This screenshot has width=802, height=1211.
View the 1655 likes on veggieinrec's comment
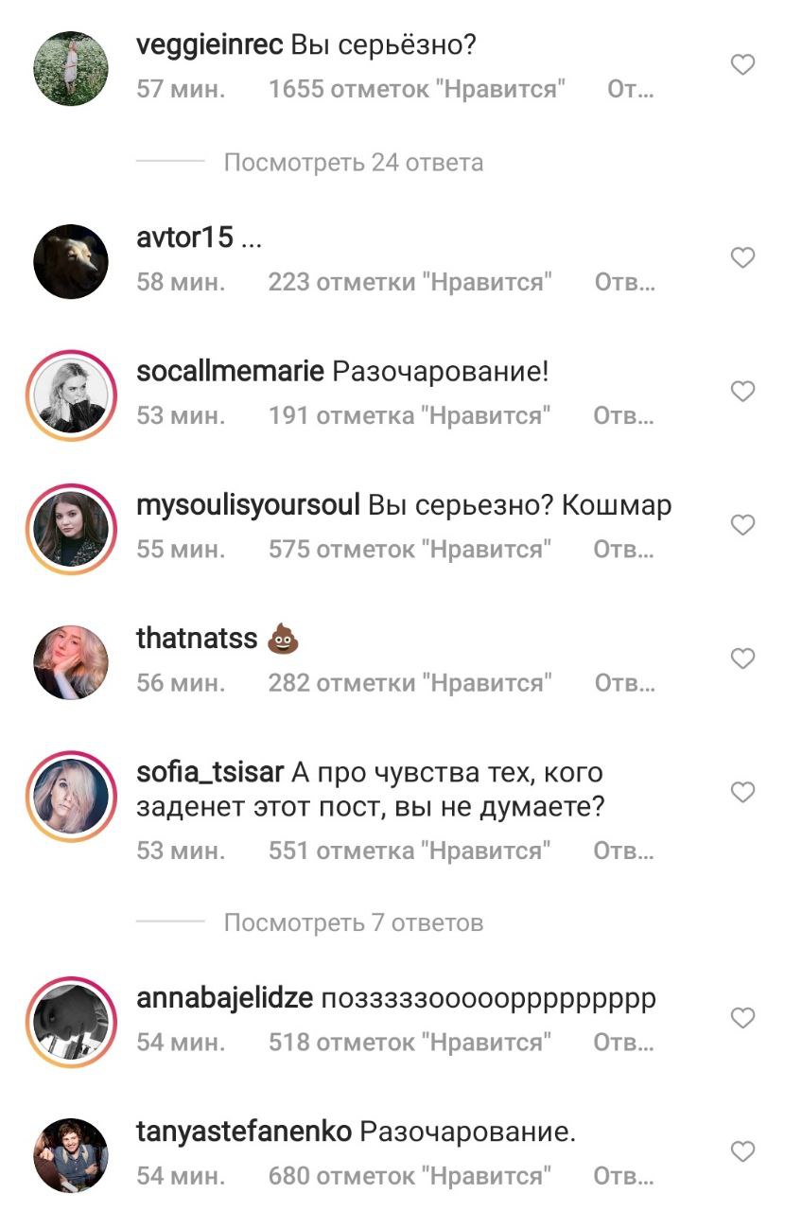pyautogui.click(x=417, y=91)
